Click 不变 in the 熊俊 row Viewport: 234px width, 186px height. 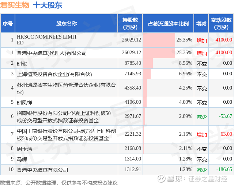pyautogui.click(x=201, y=64)
